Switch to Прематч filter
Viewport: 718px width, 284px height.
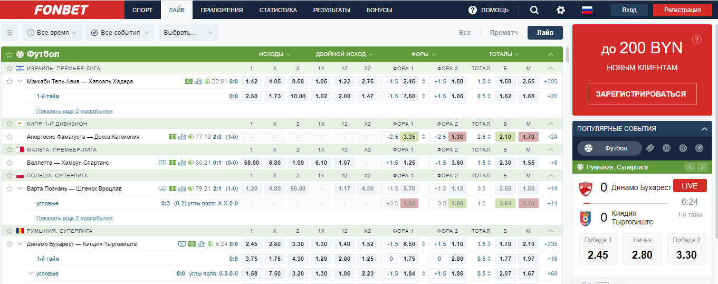pos(504,33)
